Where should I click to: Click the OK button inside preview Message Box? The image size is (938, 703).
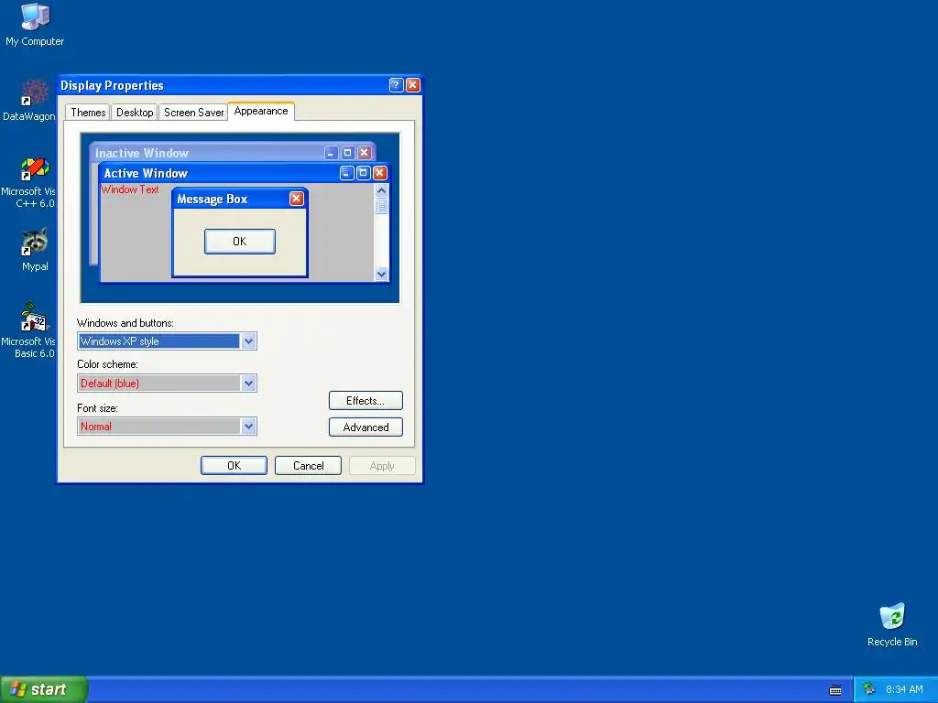tap(240, 242)
